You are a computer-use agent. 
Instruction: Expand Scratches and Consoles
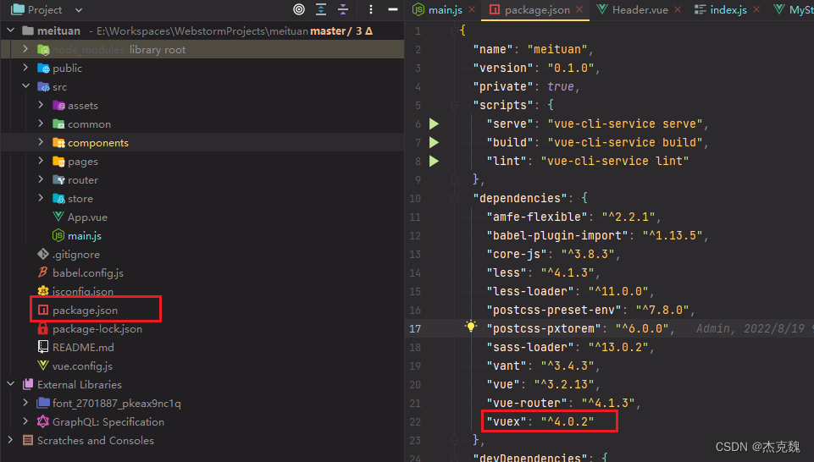(11, 440)
